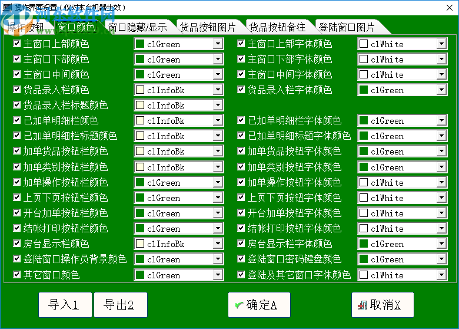Expand 主窗口下部字体颜色 dropdown arrow
This screenshot has height=329, width=459.
441,59
